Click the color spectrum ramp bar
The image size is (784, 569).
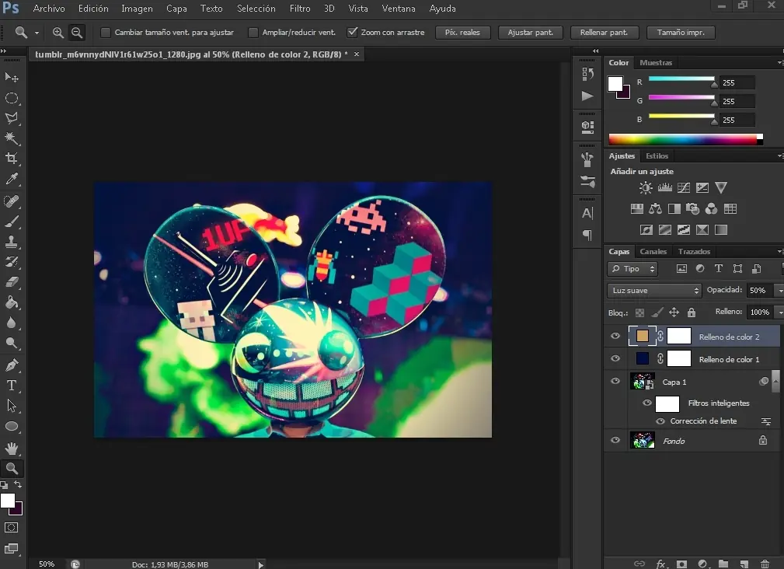(684, 140)
